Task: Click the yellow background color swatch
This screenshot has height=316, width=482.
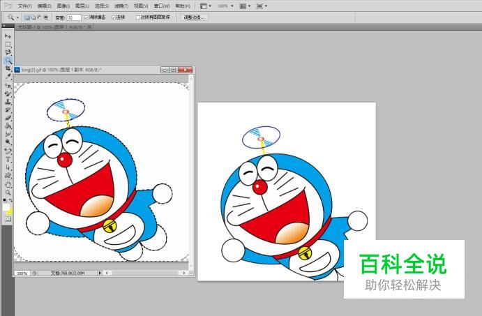Action: pos(10,212)
